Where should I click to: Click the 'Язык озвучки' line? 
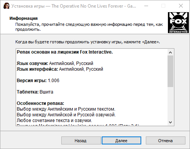[x=55, y=63]
